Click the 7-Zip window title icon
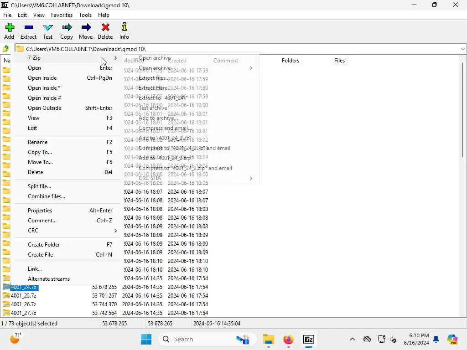Image resolution: width=467 pixels, height=350 pixels. coord(5,5)
